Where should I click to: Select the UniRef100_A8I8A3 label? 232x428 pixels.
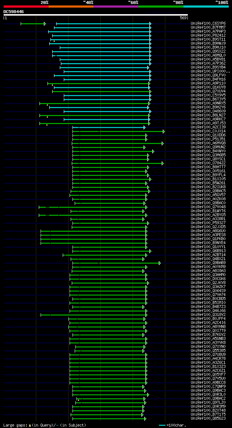tap(208, 270)
